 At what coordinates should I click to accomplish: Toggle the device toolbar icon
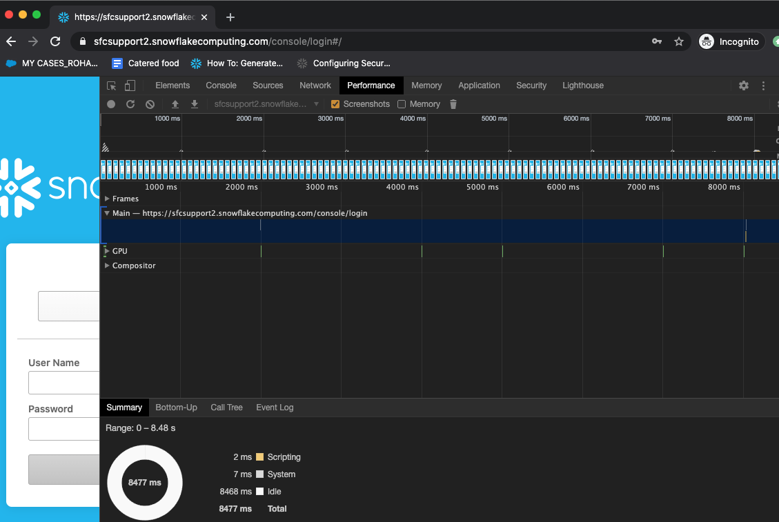point(129,85)
